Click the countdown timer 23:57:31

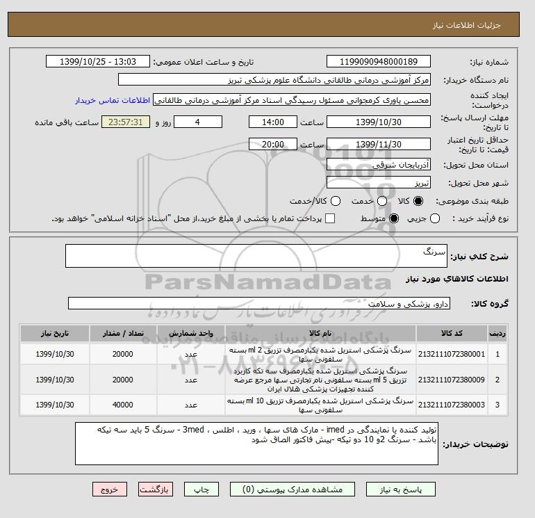[126, 122]
